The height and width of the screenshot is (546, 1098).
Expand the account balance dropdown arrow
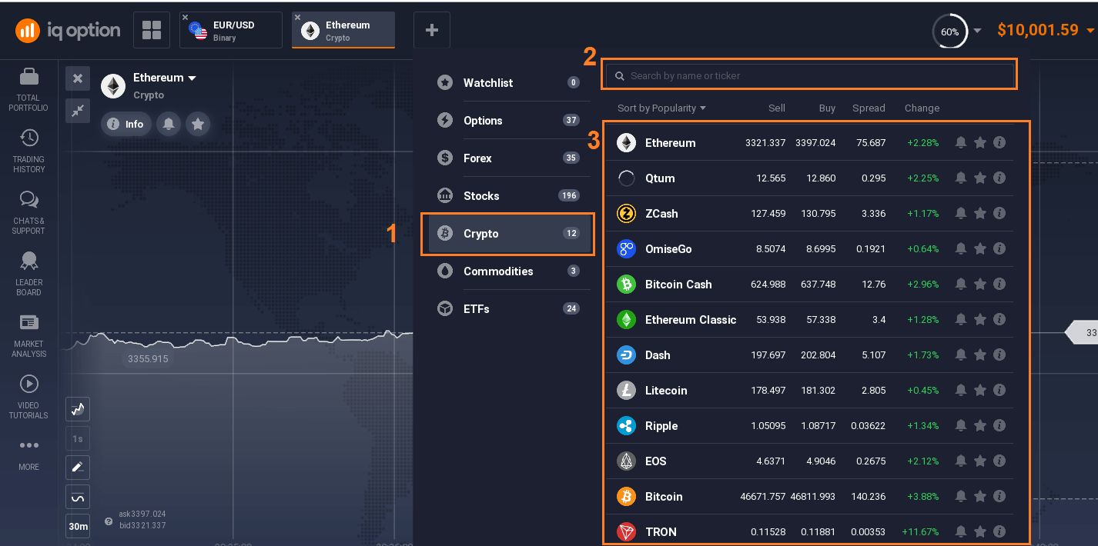coord(1090,31)
